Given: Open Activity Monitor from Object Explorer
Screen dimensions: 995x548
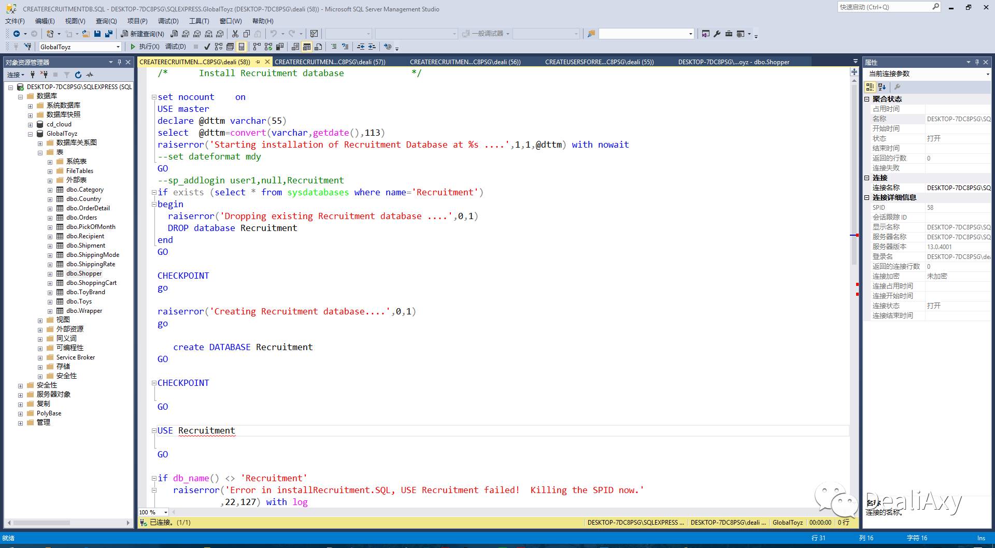Looking at the screenshot, I should pos(90,75).
